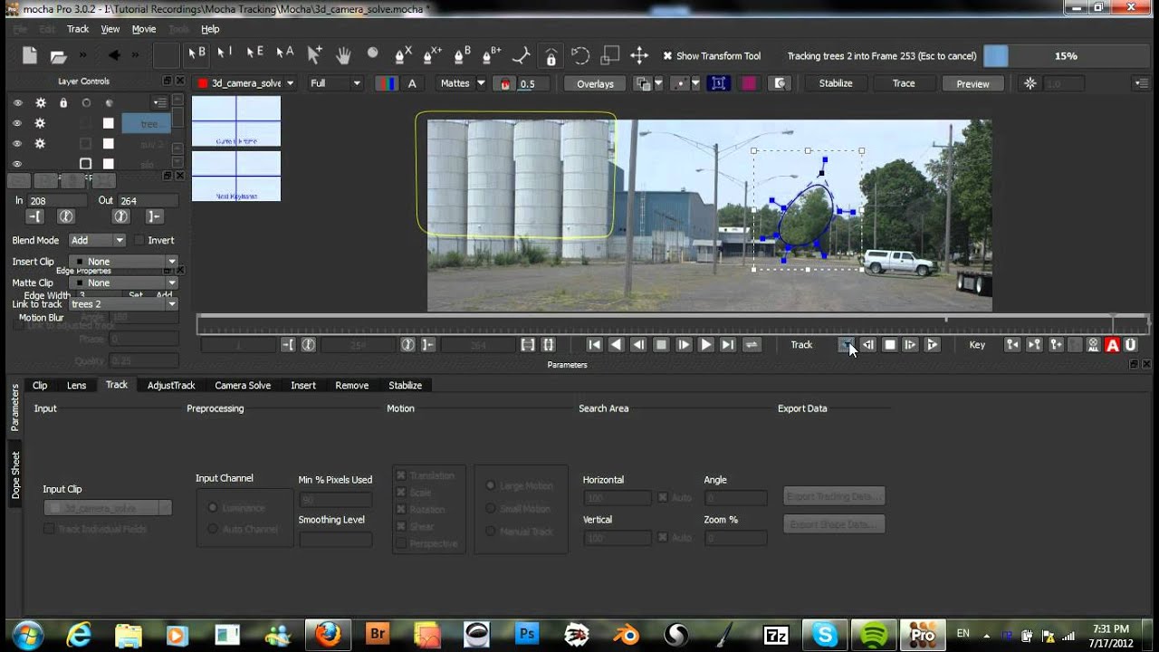Click the Stabilize button
Viewport: 1159px width, 652px height.
[x=836, y=83]
